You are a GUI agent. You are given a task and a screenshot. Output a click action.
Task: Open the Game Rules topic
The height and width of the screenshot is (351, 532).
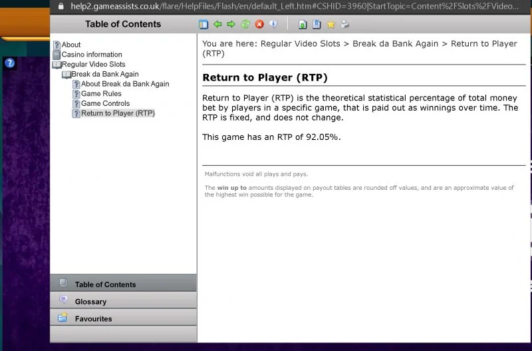101,94
